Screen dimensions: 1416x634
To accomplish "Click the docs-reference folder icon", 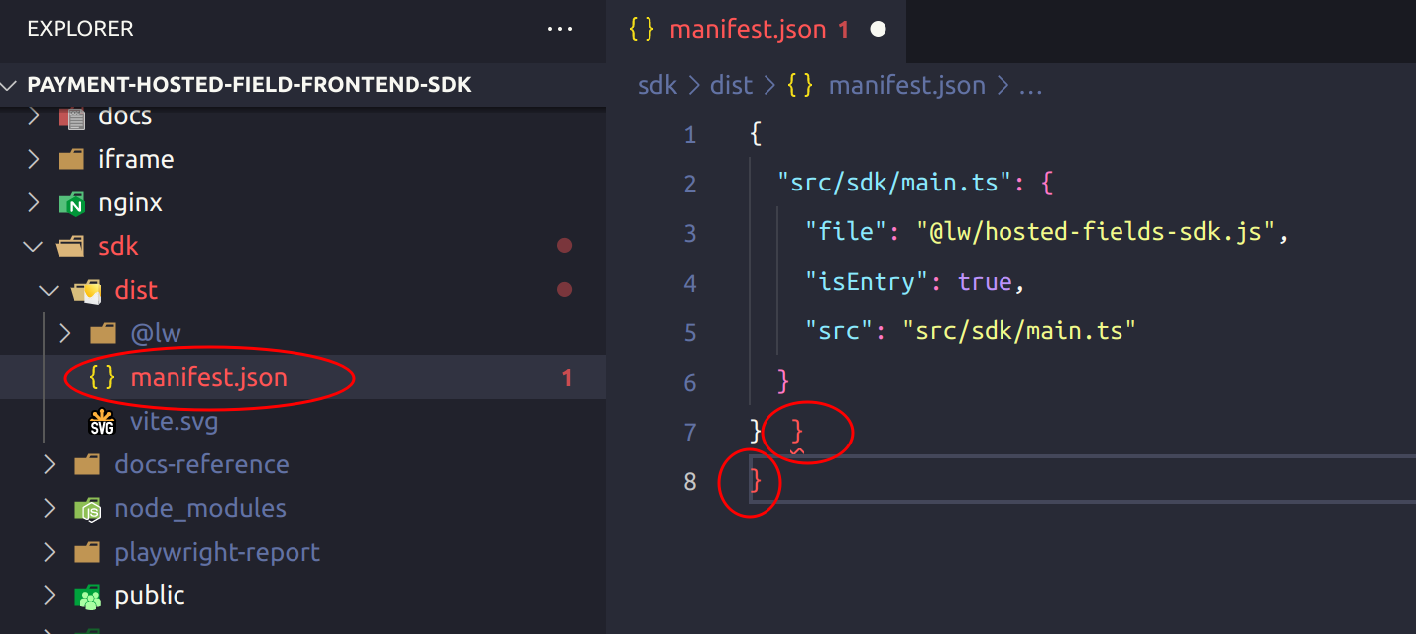I will click(87, 465).
